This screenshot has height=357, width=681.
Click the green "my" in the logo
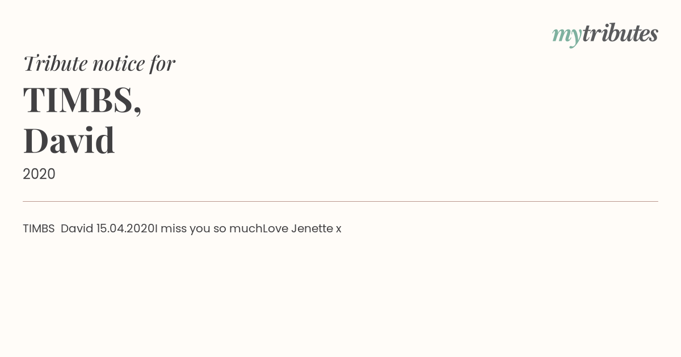[x=566, y=35]
